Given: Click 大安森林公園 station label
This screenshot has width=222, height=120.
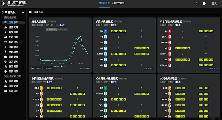Looking at the screenshot, I should [164, 54].
